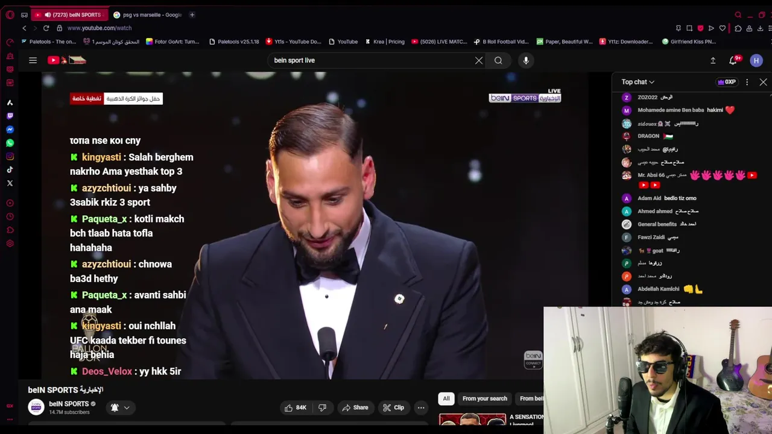The image size is (772, 434).
Task: Open browser extensions cube icon
Action: (x=738, y=28)
